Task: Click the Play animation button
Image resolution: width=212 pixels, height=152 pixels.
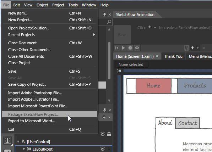Action: point(123,48)
